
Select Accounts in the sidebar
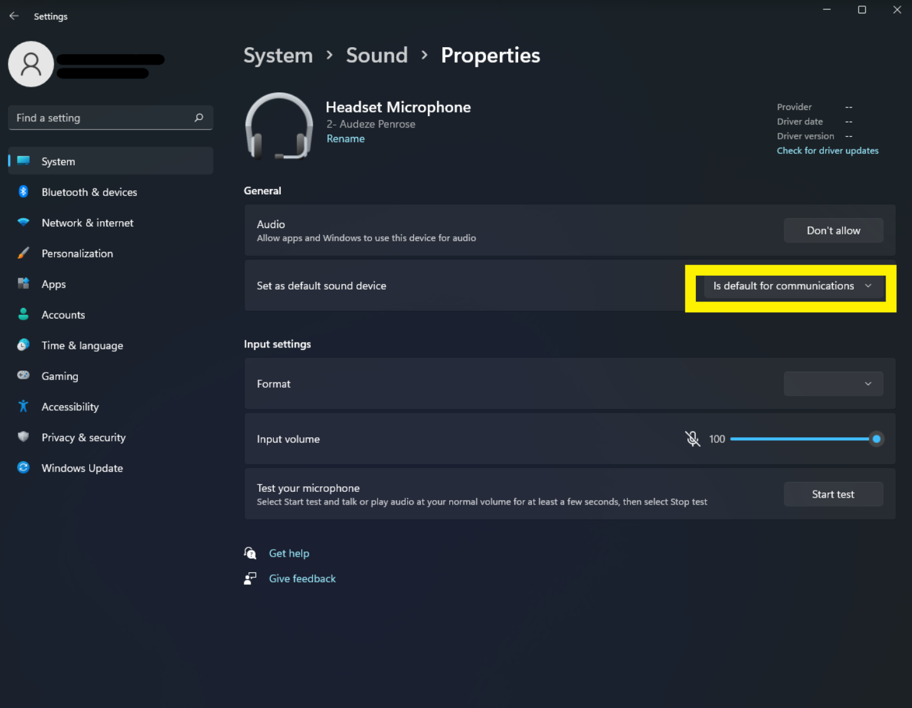(111, 315)
